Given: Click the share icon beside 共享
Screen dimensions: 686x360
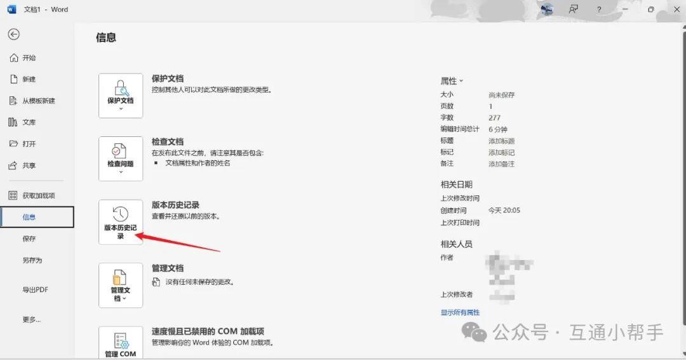Looking at the screenshot, I should [13, 165].
